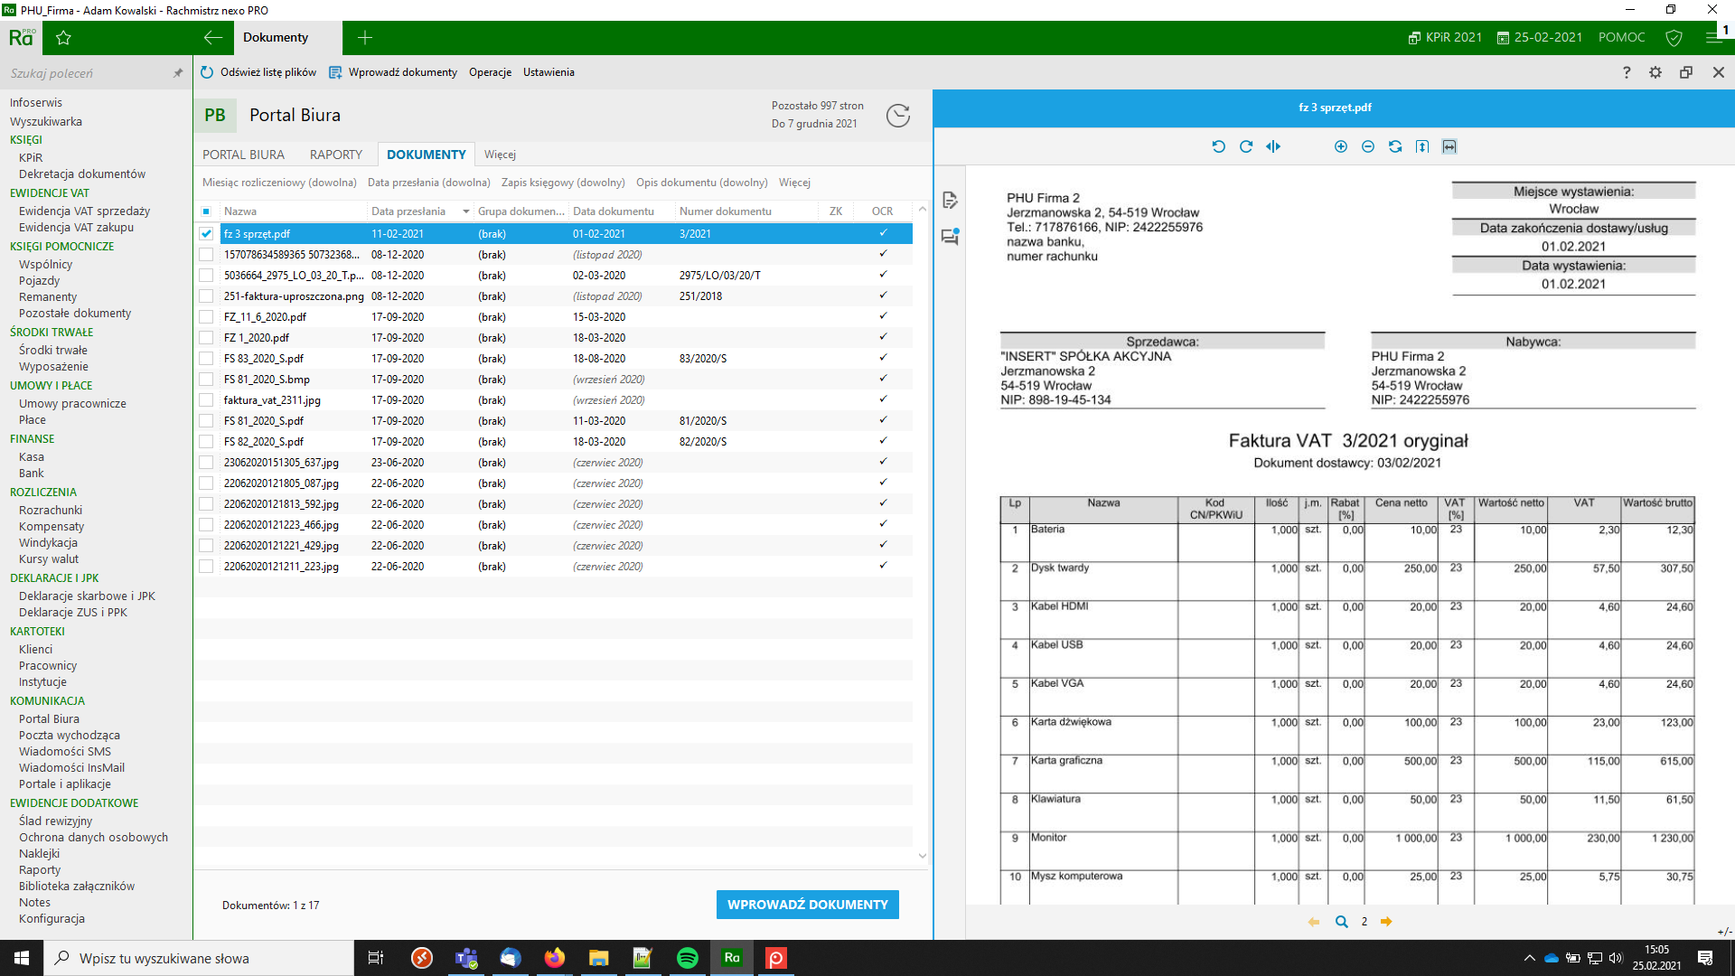The image size is (1735, 976).
Task: Uncheck the fz 3 sprzęt.pdf checkbox
Action: [x=206, y=234]
